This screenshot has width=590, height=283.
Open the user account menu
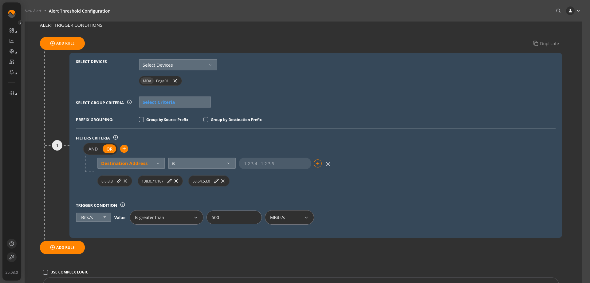pyautogui.click(x=573, y=11)
